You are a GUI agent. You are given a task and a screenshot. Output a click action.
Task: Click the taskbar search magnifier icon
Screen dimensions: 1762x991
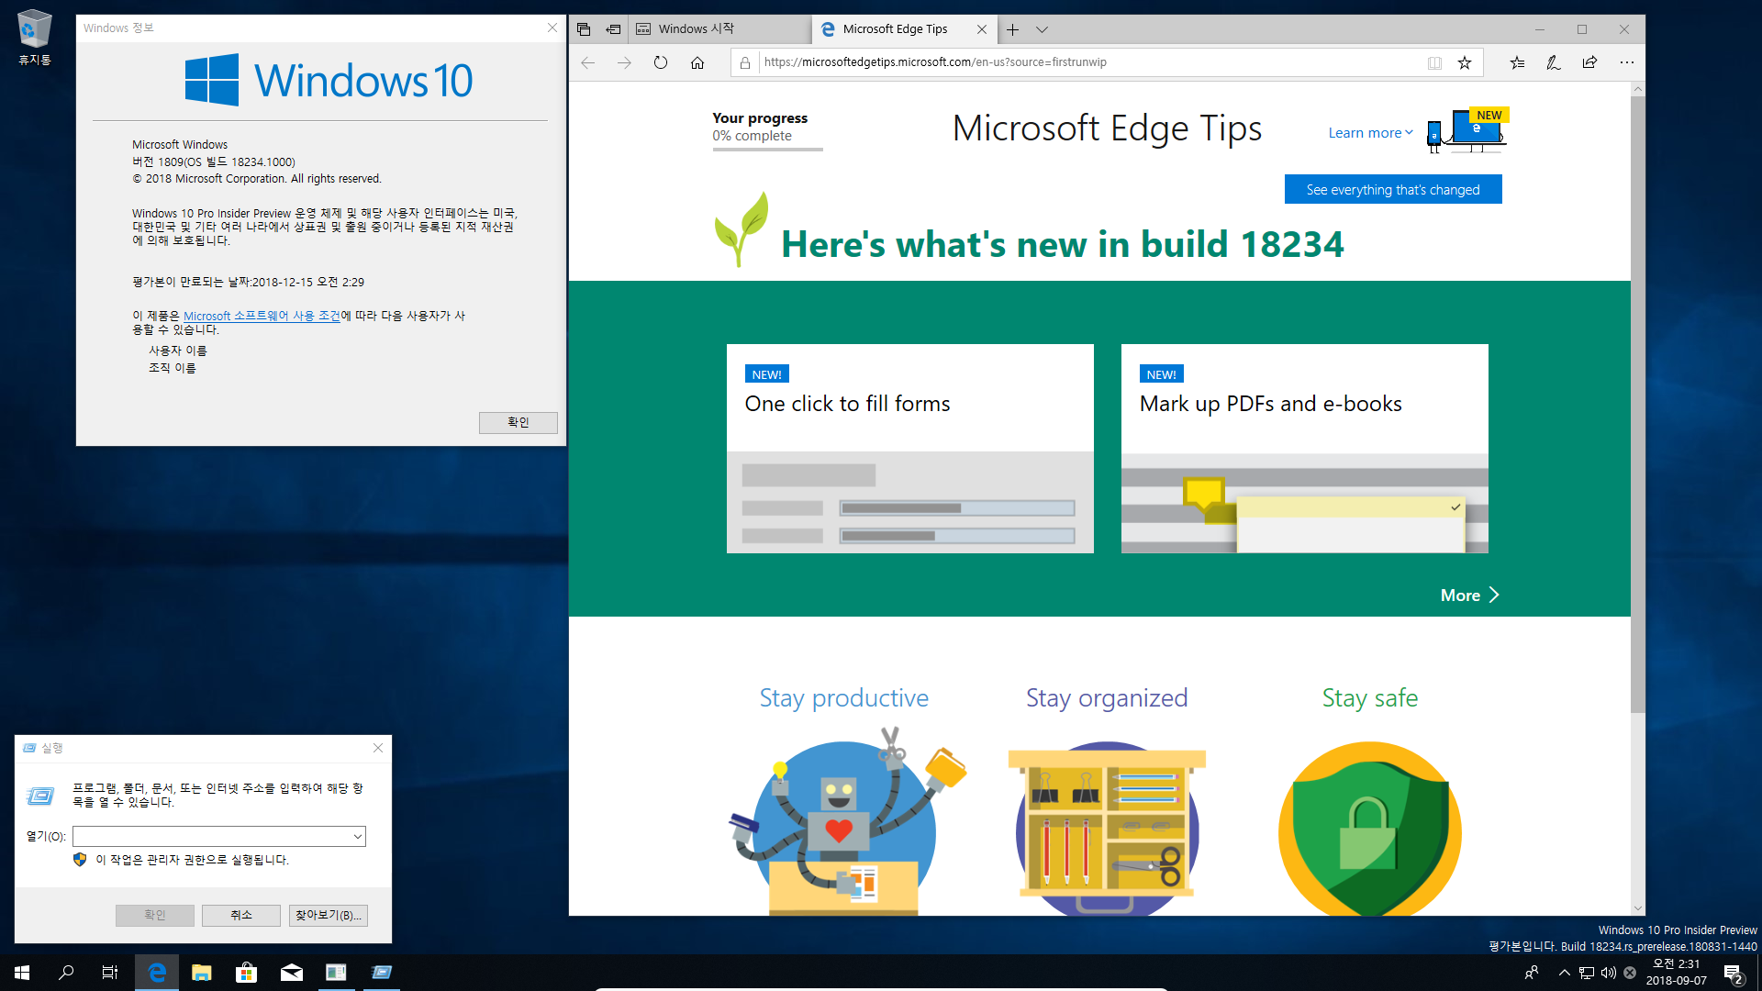(x=66, y=973)
